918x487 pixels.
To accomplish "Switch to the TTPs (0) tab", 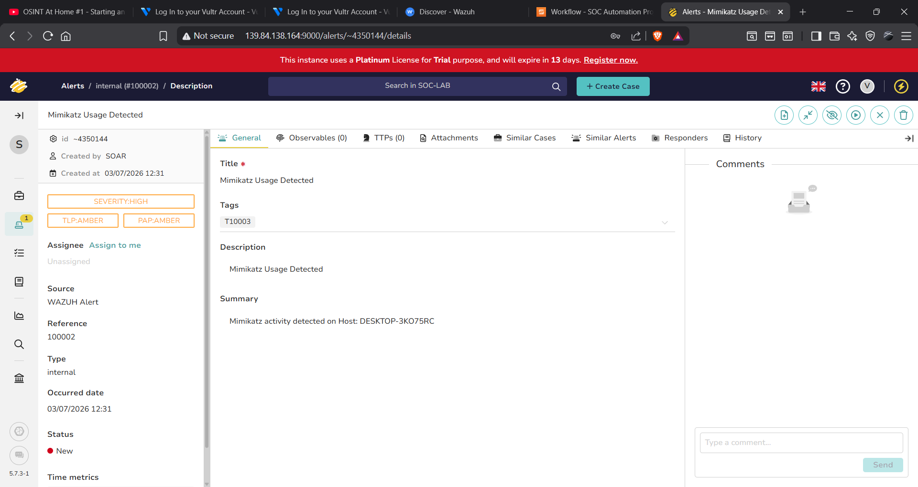I will [384, 138].
